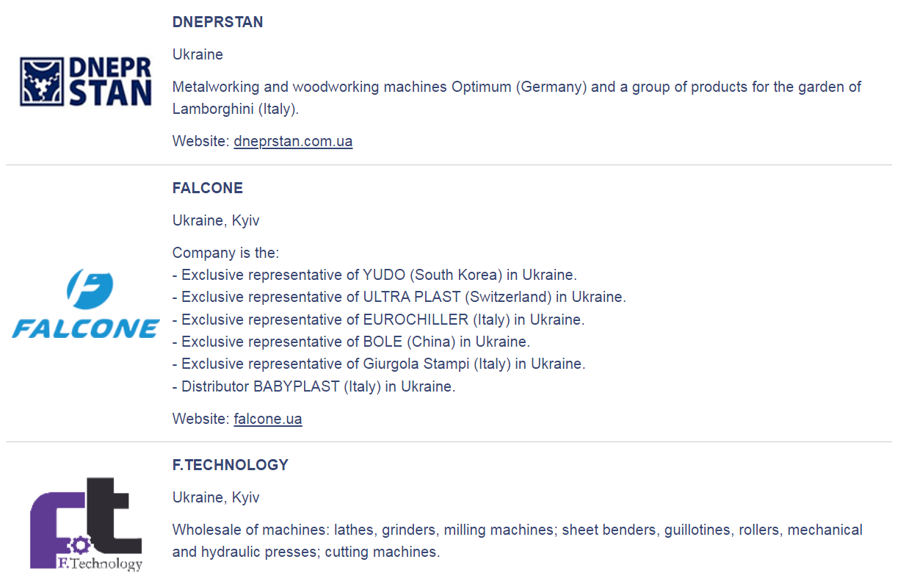
Task: Click the EUROCHILLER (Italy) representative line
Action: point(382,320)
